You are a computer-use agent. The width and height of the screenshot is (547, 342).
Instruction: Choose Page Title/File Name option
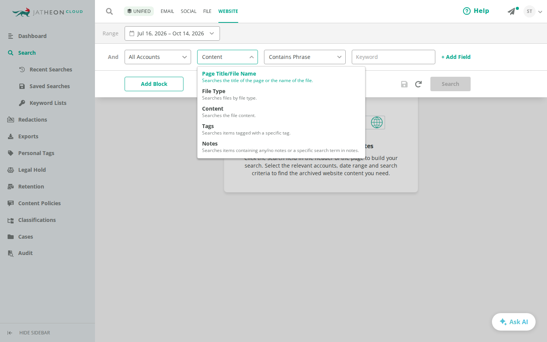tap(281, 77)
